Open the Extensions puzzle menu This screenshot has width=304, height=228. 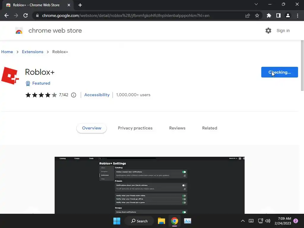[x=269, y=15]
